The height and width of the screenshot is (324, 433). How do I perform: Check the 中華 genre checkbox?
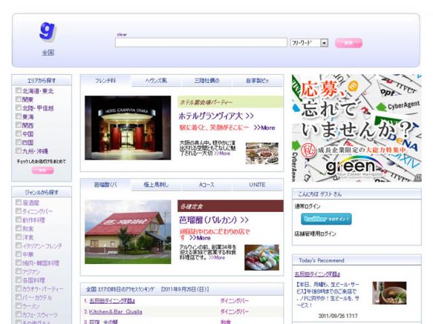click(x=18, y=254)
